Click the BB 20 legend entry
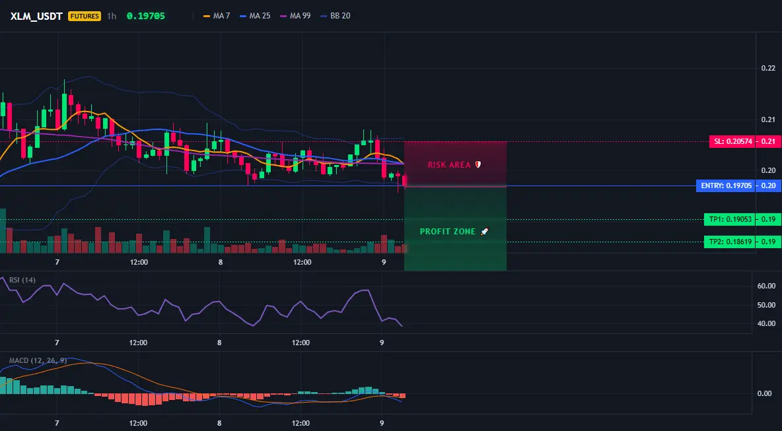The width and height of the screenshot is (782, 431). [335, 16]
